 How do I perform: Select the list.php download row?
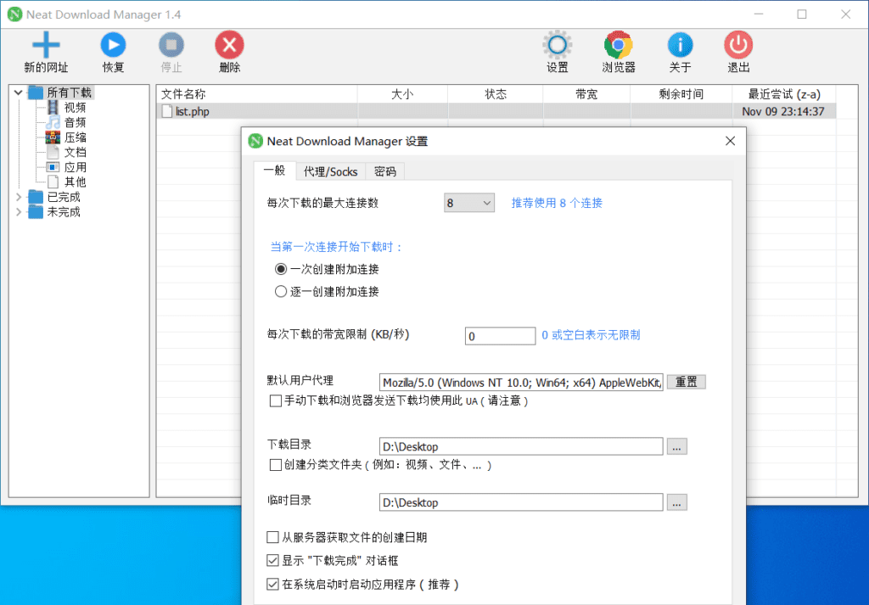(x=496, y=111)
